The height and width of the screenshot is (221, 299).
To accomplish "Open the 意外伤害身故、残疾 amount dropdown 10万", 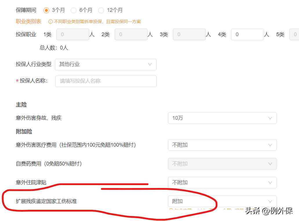I will click(x=222, y=118).
